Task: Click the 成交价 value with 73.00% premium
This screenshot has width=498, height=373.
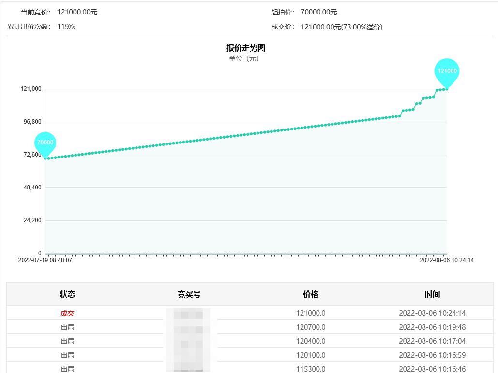Action: point(342,27)
